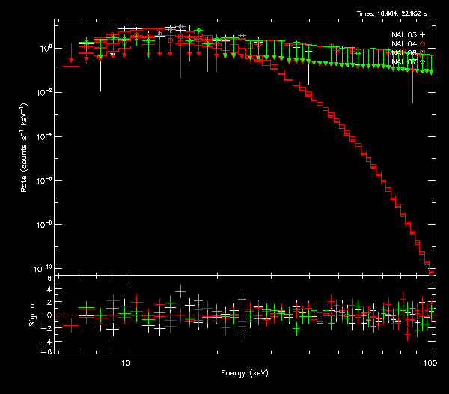Click the Energy (keV) x-axis title
This screenshot has height=394, width=449.
(244, 373)
